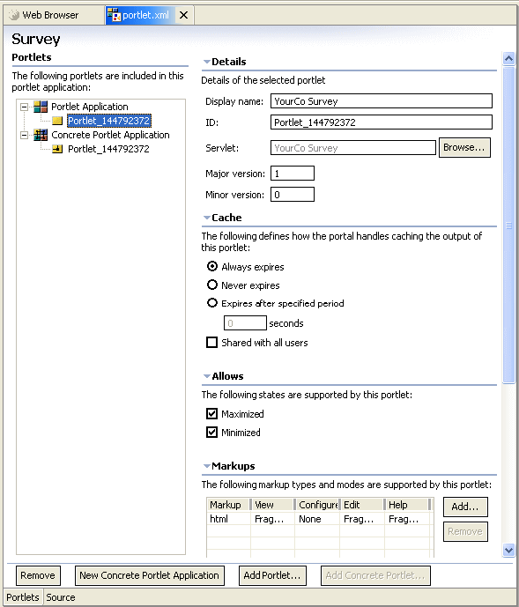Collapse the Cache section

click(x=207, y=218)
